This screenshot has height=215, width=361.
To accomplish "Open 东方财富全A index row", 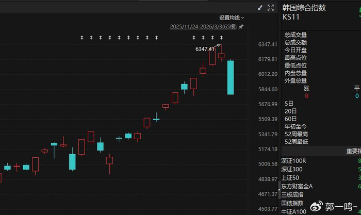I will tap(297, 186).
